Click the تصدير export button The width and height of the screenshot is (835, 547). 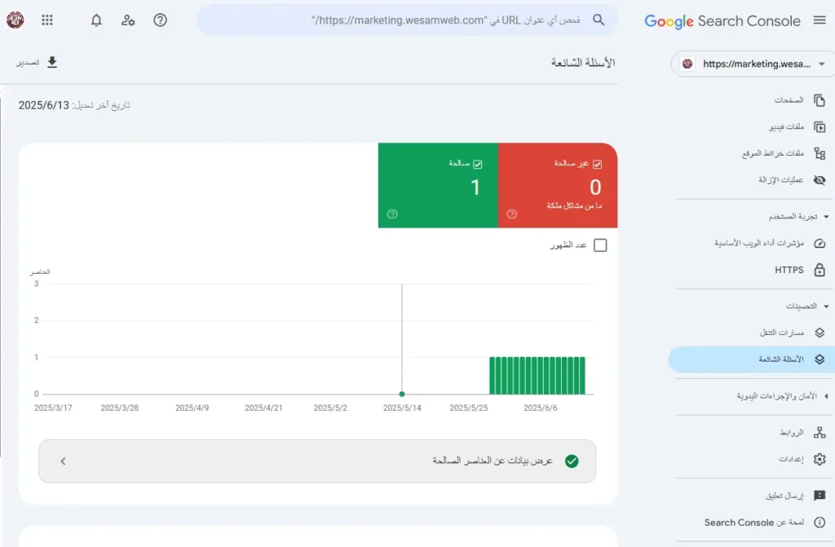coord(40,62)
